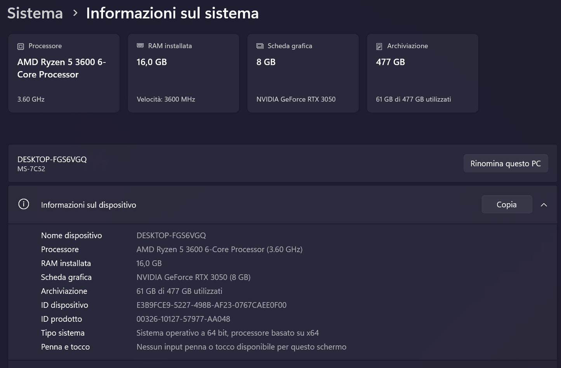Click the ID dispositivo label
This screenshot has width=561, height=368.
point(64,305)
